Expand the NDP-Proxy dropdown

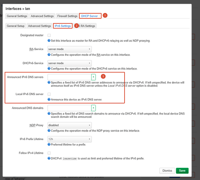tap(70, 125)
